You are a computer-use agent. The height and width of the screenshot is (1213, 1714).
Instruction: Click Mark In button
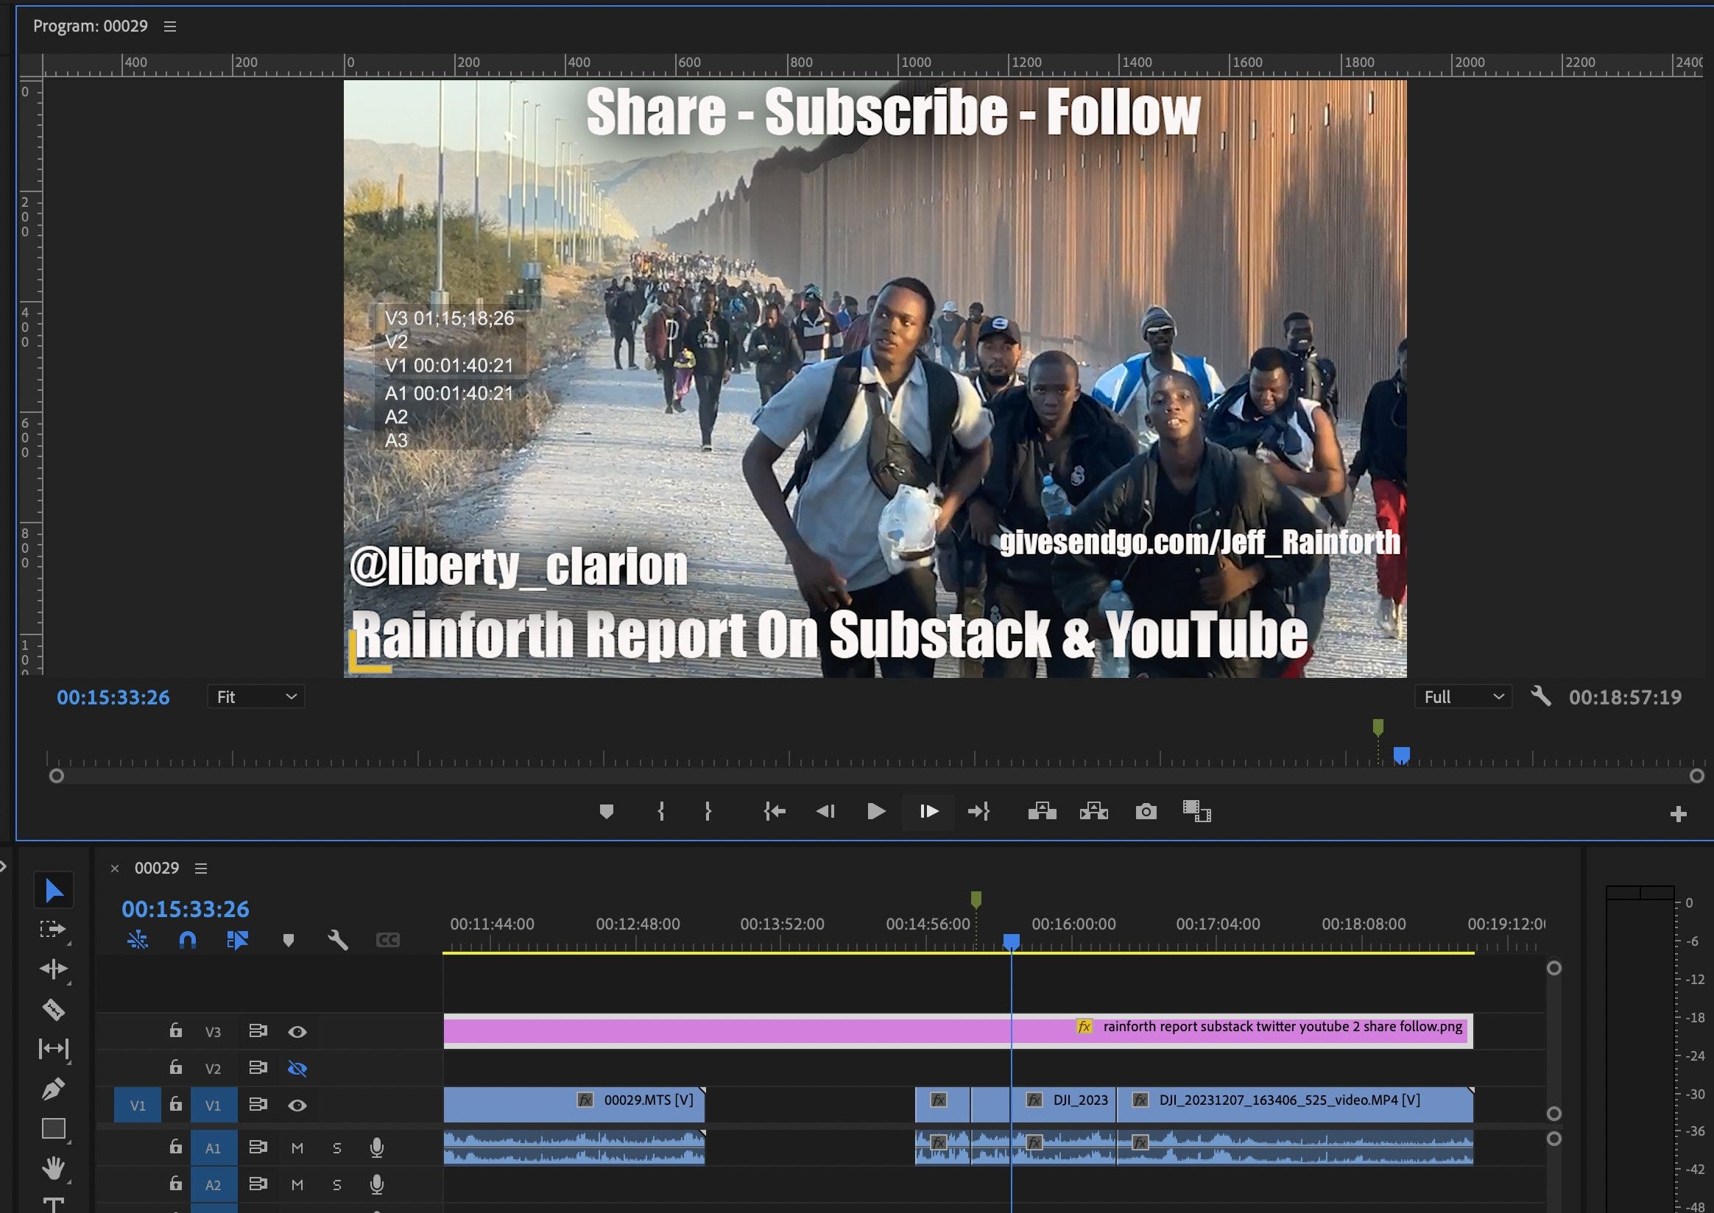661,811
